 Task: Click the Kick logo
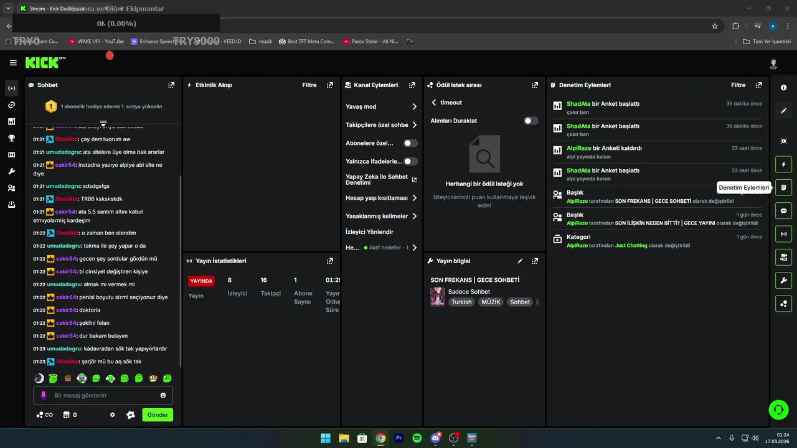(x=45, y=62)
